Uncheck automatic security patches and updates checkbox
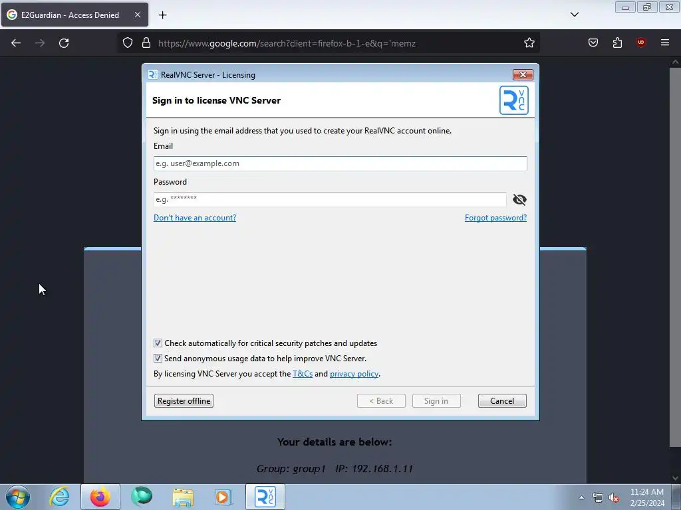The width and height of the screenshot is (681, 510). pos(158,343)
